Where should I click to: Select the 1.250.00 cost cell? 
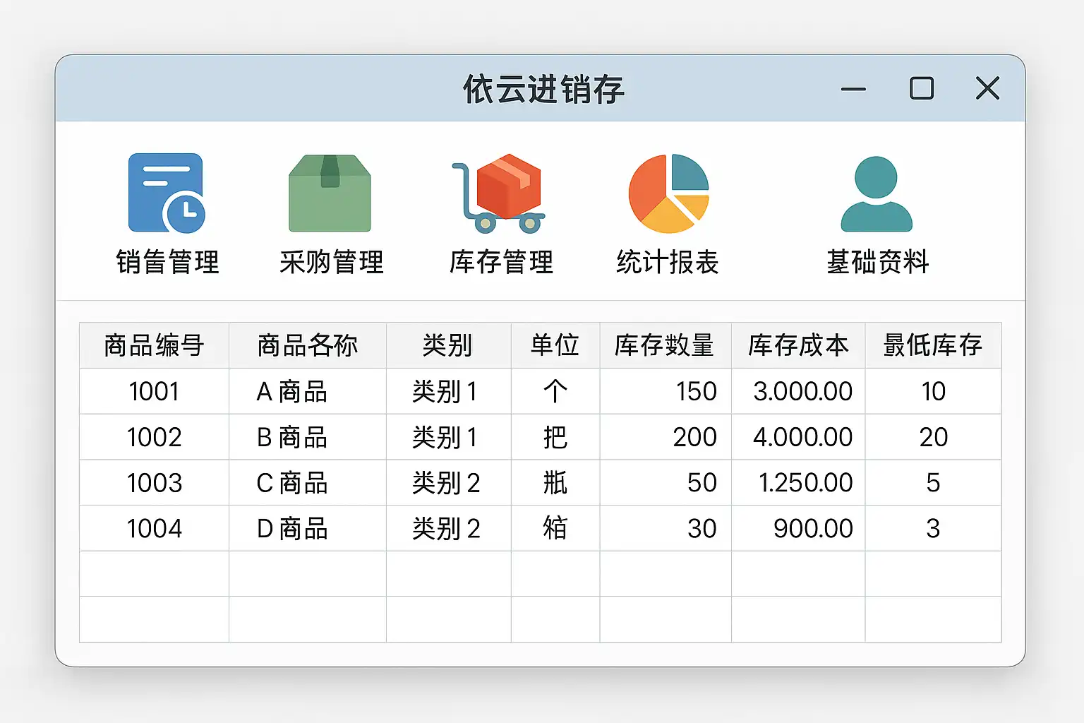pyautogui.click(x=805, y=483)
